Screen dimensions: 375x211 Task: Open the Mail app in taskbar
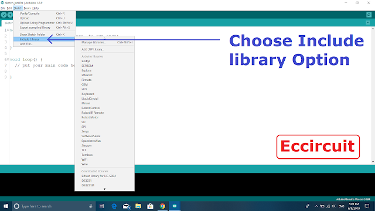[x=127, y=206]
